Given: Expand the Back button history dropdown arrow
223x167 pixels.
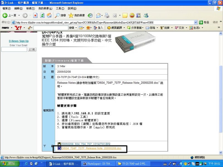Looking at the screenshot, I should point(19,15).
